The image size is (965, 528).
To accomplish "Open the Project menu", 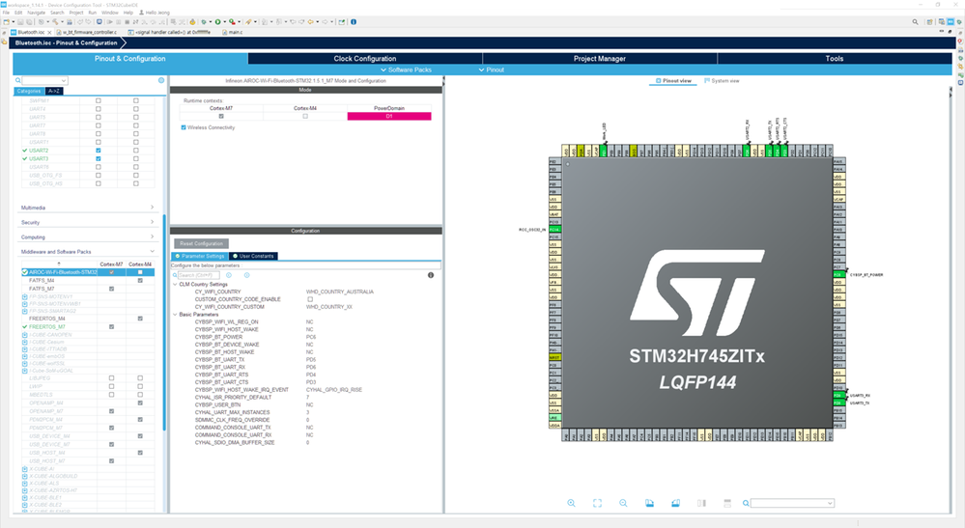I will click(75, 13).
